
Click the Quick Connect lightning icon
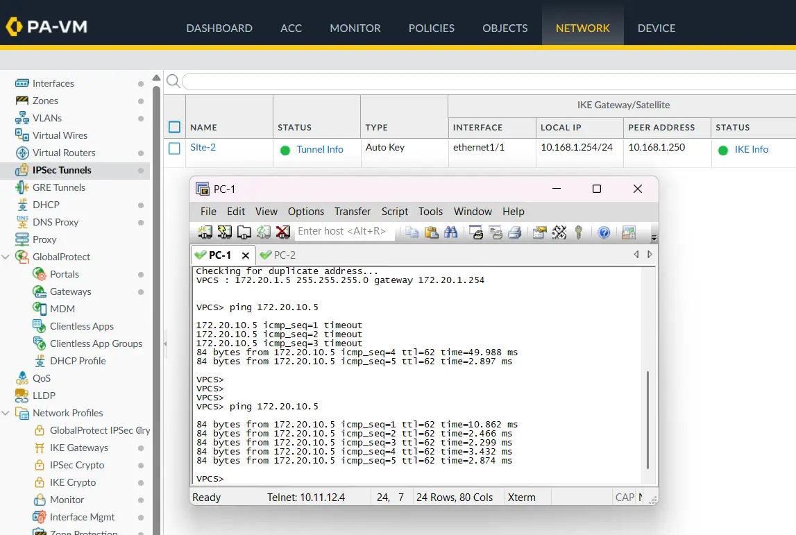click(224, 232)
